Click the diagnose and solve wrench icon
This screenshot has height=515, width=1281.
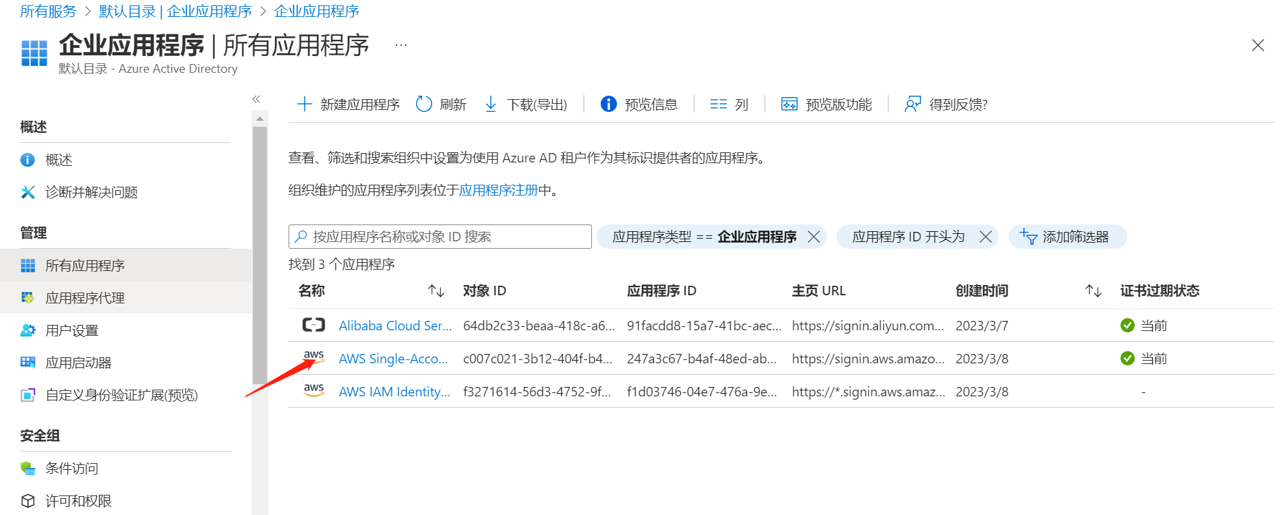[x=28, y=192]
